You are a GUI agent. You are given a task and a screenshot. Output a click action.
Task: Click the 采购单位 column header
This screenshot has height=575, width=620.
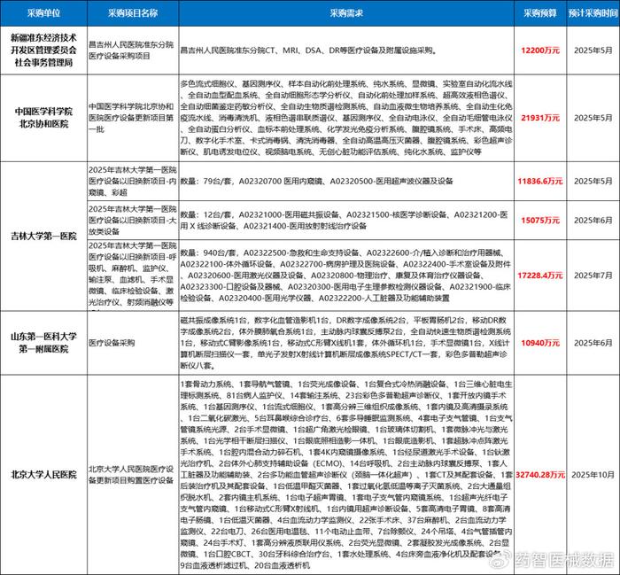pyautogui.click(x=43, y=13)
